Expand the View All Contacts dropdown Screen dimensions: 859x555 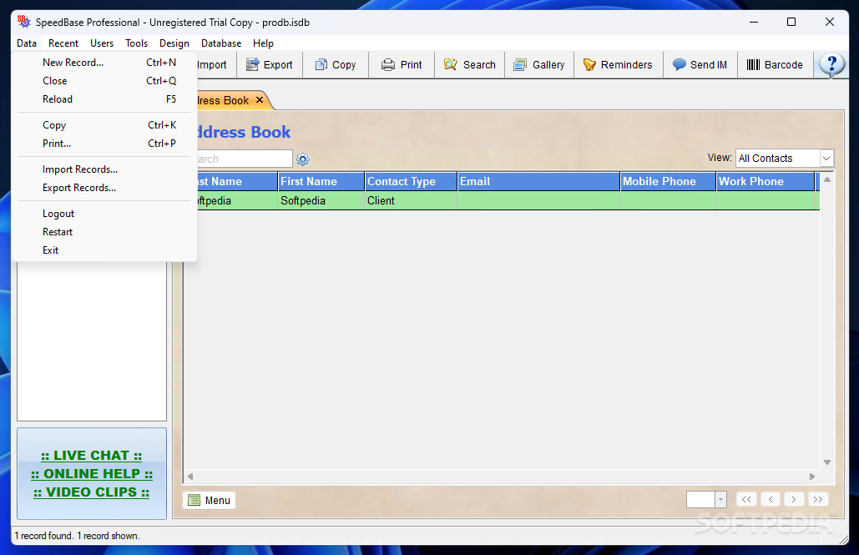pyautogui.click(x=826, y=159)
